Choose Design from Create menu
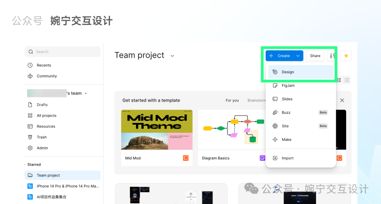Viewport: 381px width, 204px height. coord(301,72)
